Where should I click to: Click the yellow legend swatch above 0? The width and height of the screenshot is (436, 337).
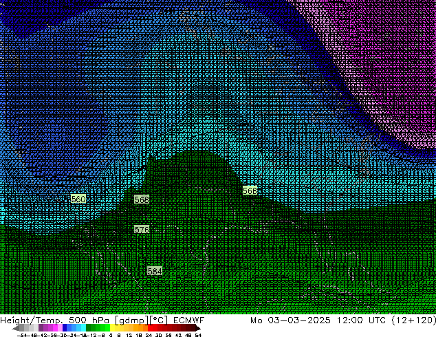coord(112,327)
